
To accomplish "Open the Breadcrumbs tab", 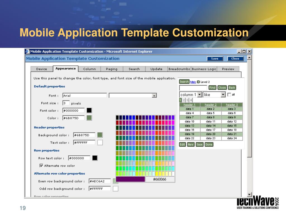I will coord(179,69).
